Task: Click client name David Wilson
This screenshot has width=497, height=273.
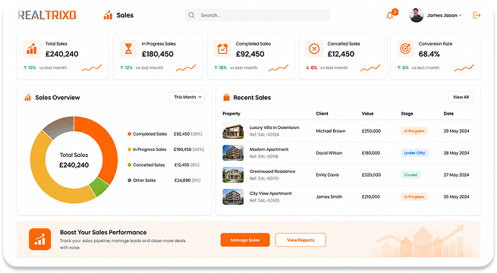Action: (x=329, y=153)
